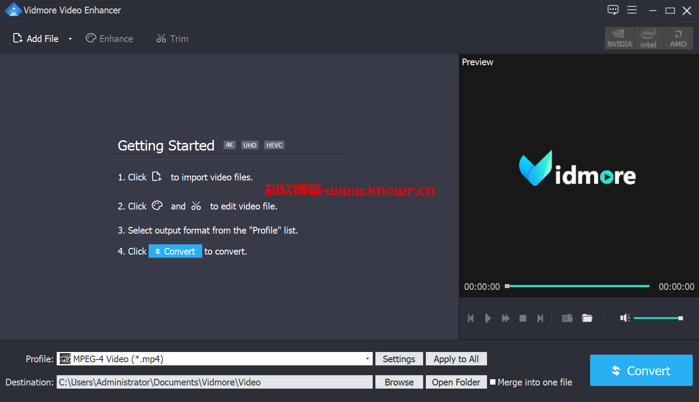Enable Merge into one file checkbox
Screen dimensions: 699x402
(x=493, y=382)
